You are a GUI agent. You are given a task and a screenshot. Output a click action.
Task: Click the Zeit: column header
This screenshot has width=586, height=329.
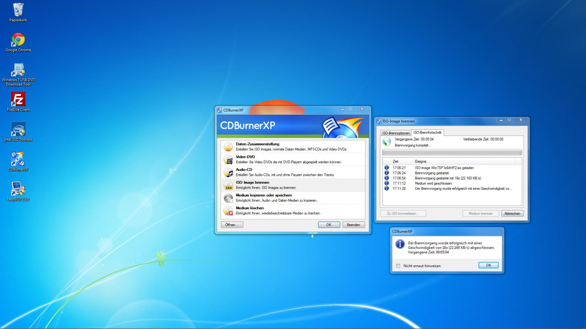pyautogui.click(x=401, y=161)
